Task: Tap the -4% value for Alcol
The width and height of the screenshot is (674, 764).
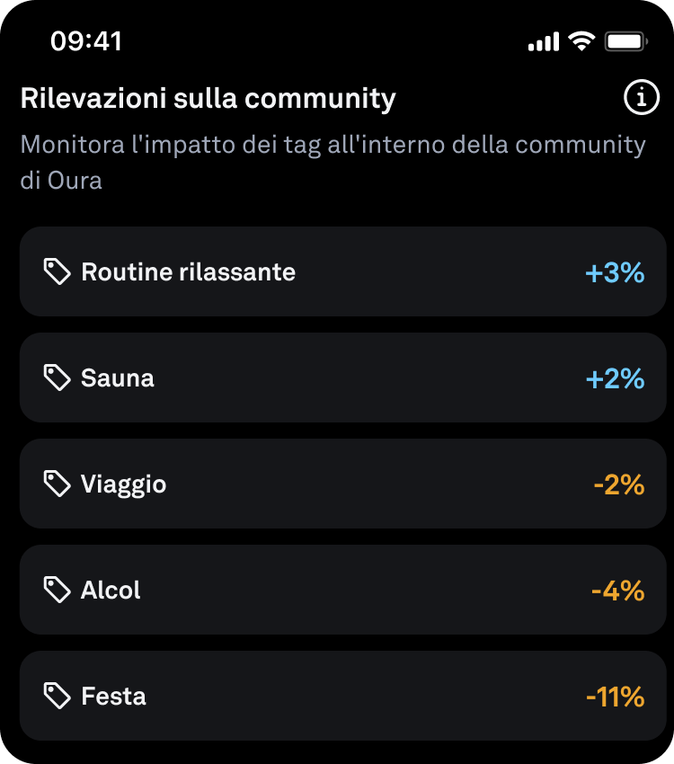Action: [618, 591]
